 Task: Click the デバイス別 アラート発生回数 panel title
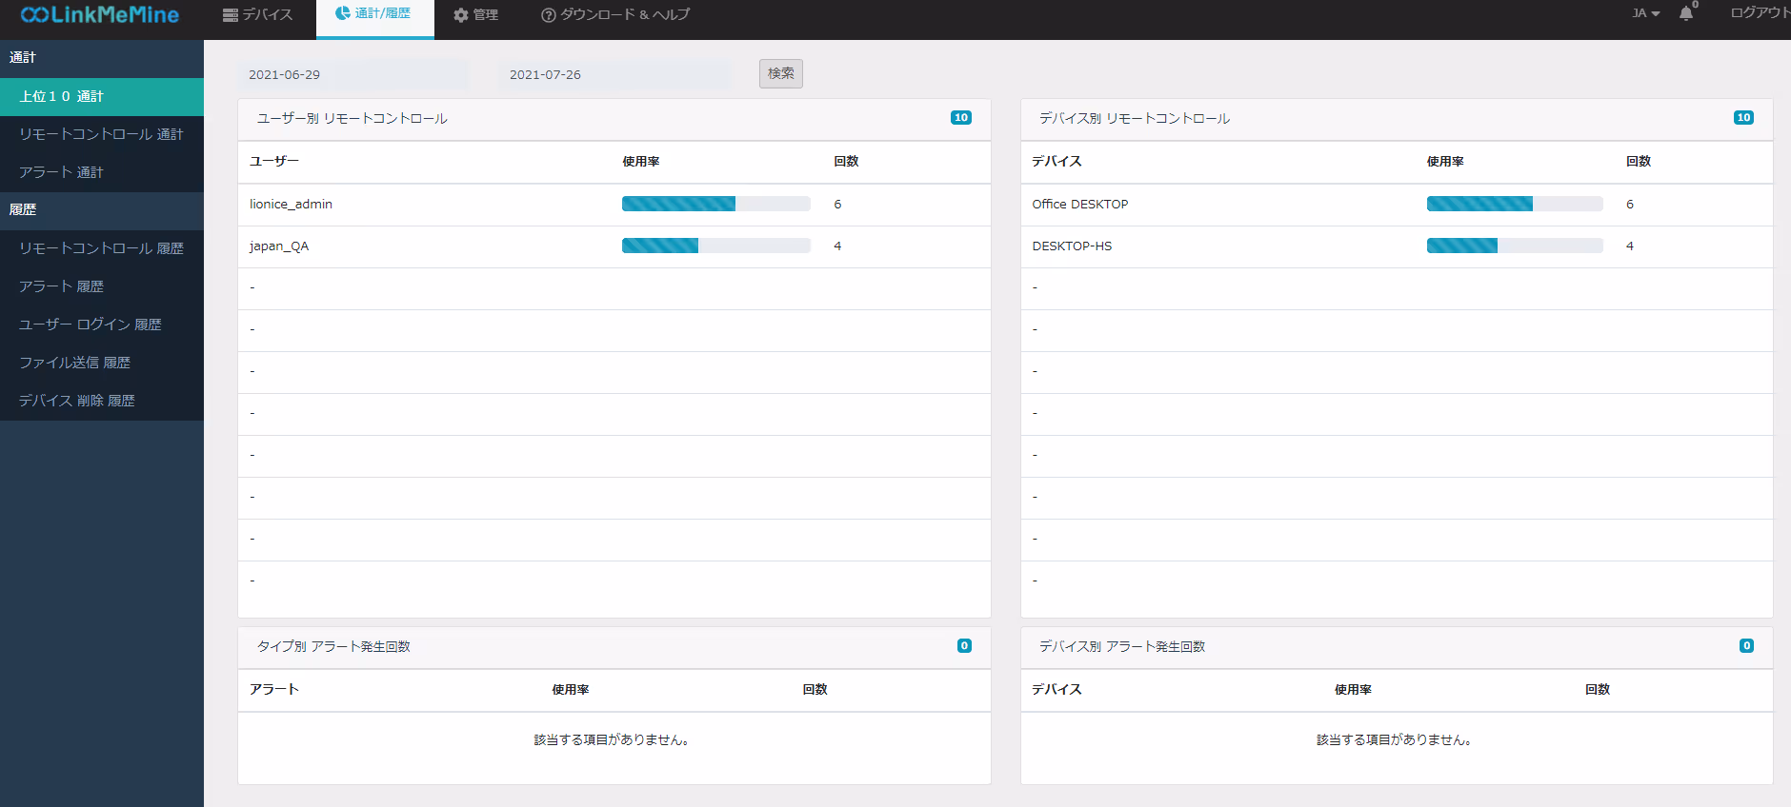tap(1122, 646)
